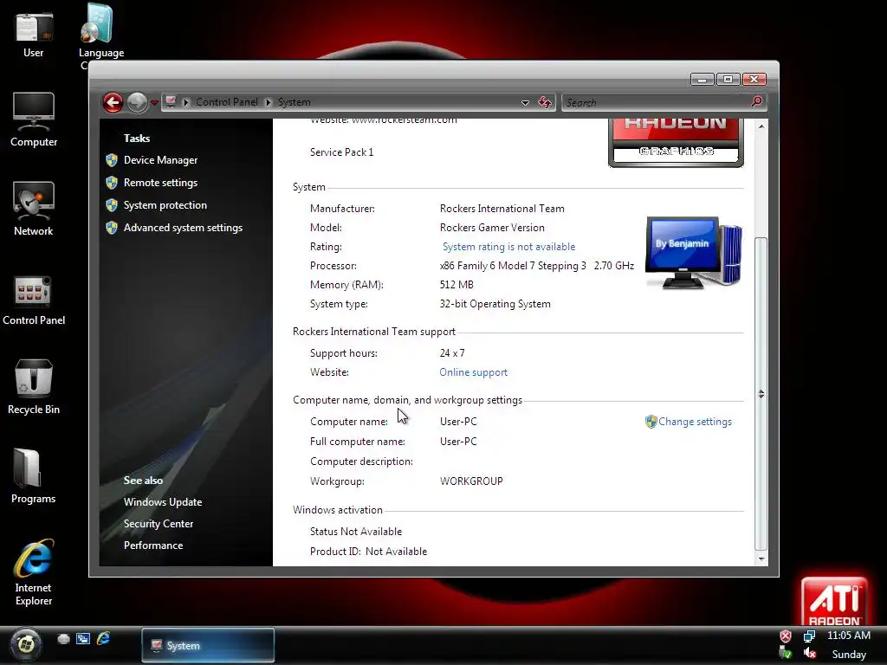Screen dimensions: 887x665
Task: Minimize the System window
Action: 702,79
